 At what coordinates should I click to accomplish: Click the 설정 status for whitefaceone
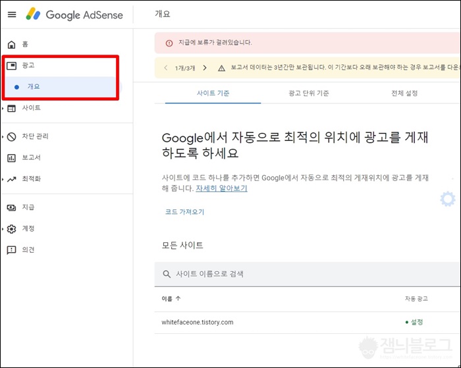tap(414, 322)
